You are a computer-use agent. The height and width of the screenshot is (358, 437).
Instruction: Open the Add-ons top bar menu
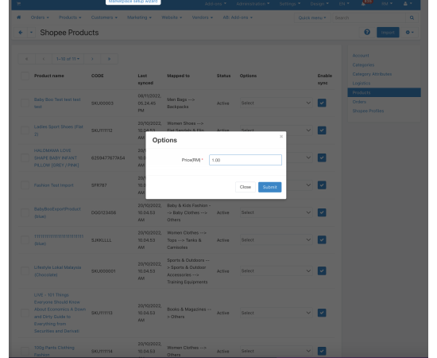pyautogui.click(x=215, y=4)
